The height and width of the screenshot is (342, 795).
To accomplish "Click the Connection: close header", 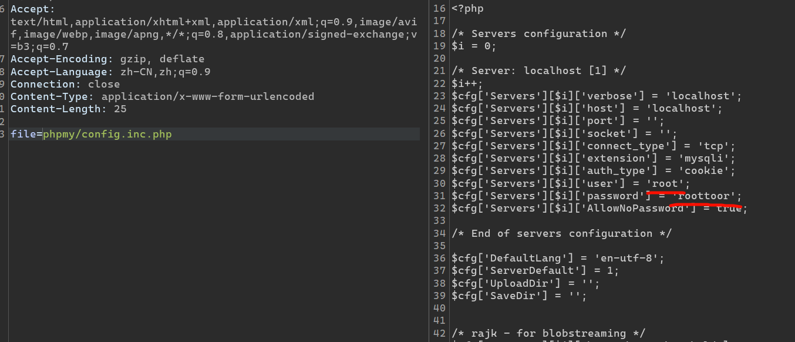I will [65, 84].
